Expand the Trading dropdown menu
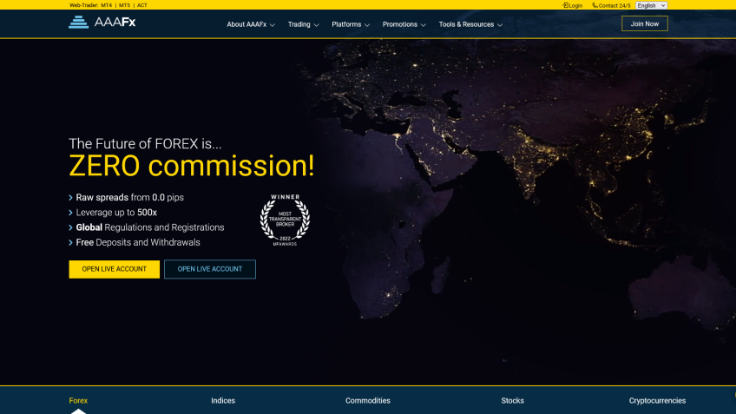The image size is (736, 414). pos(303,24)
